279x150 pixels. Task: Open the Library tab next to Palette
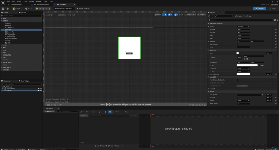tap(22, 13)
